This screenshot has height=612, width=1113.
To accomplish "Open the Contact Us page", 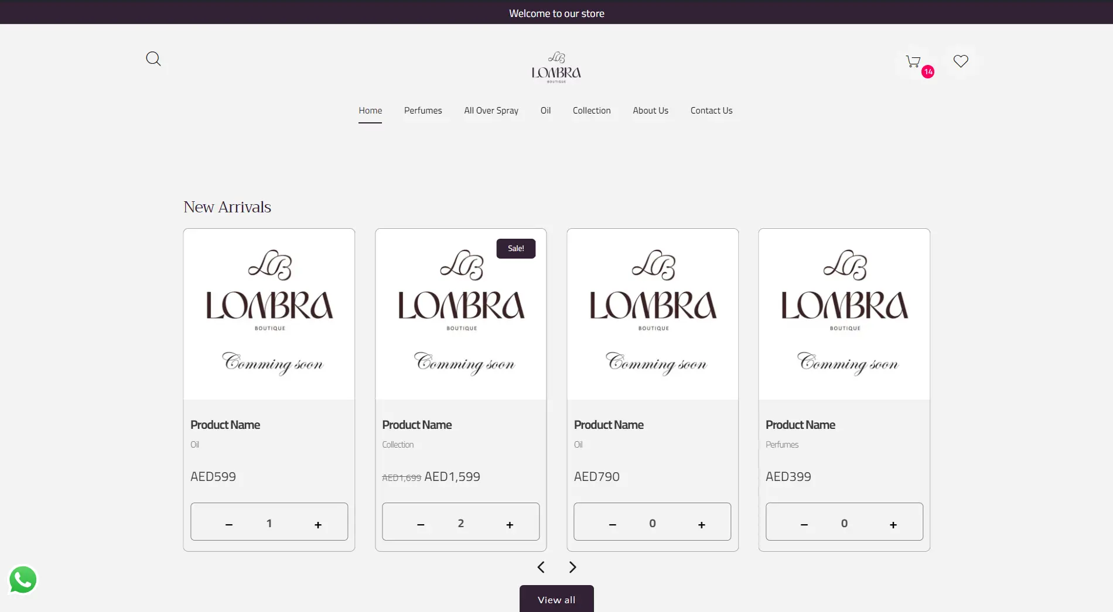I will point(711,111).
